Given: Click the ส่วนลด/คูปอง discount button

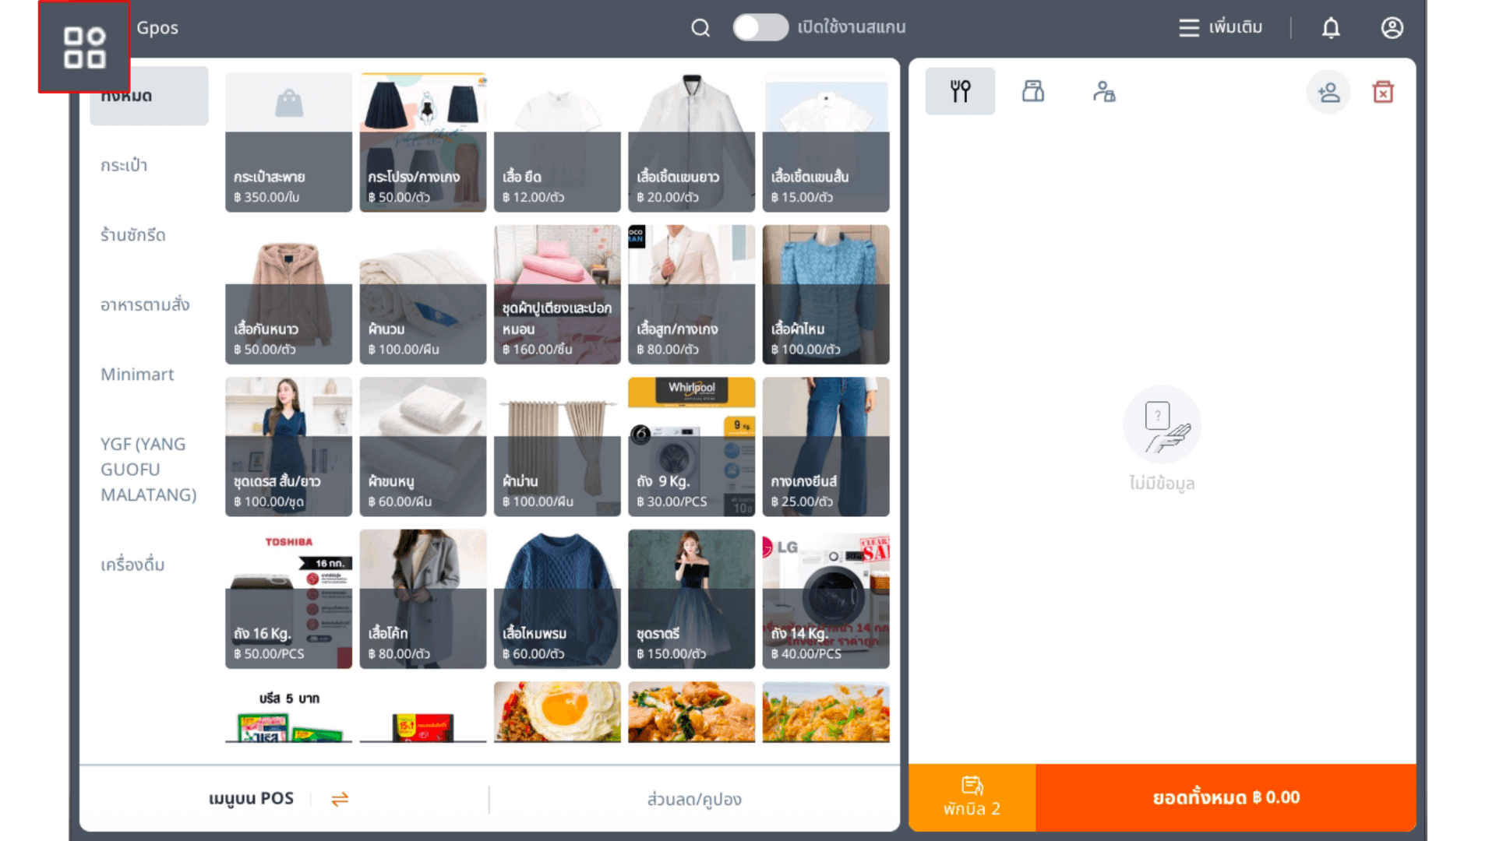Looking at the screenshot, I should tap(693, 799).
